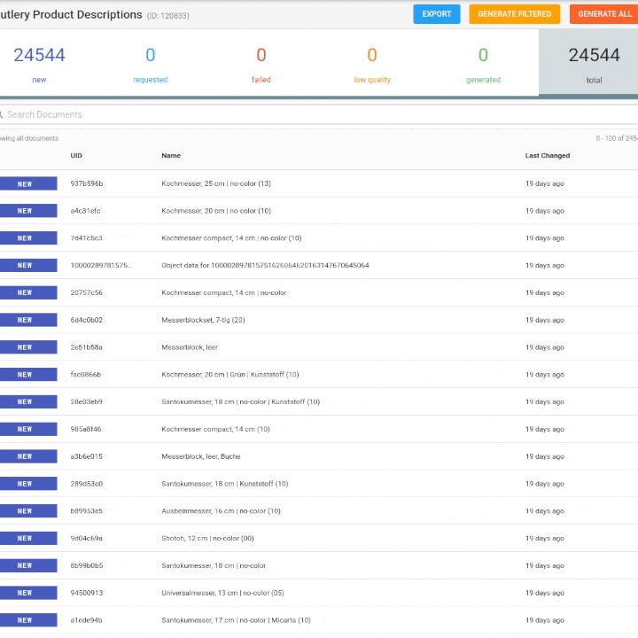
Task: Click the GENERATE FILTERED button
Action: click(x=514, y=14)
